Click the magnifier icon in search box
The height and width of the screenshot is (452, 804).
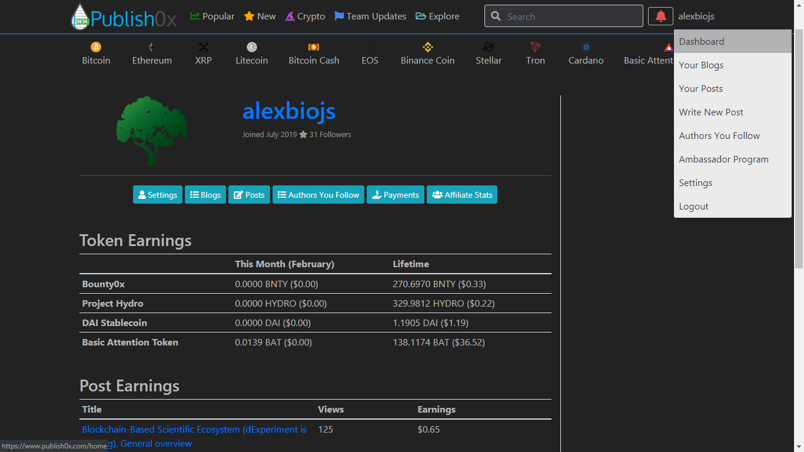point(496,16)
